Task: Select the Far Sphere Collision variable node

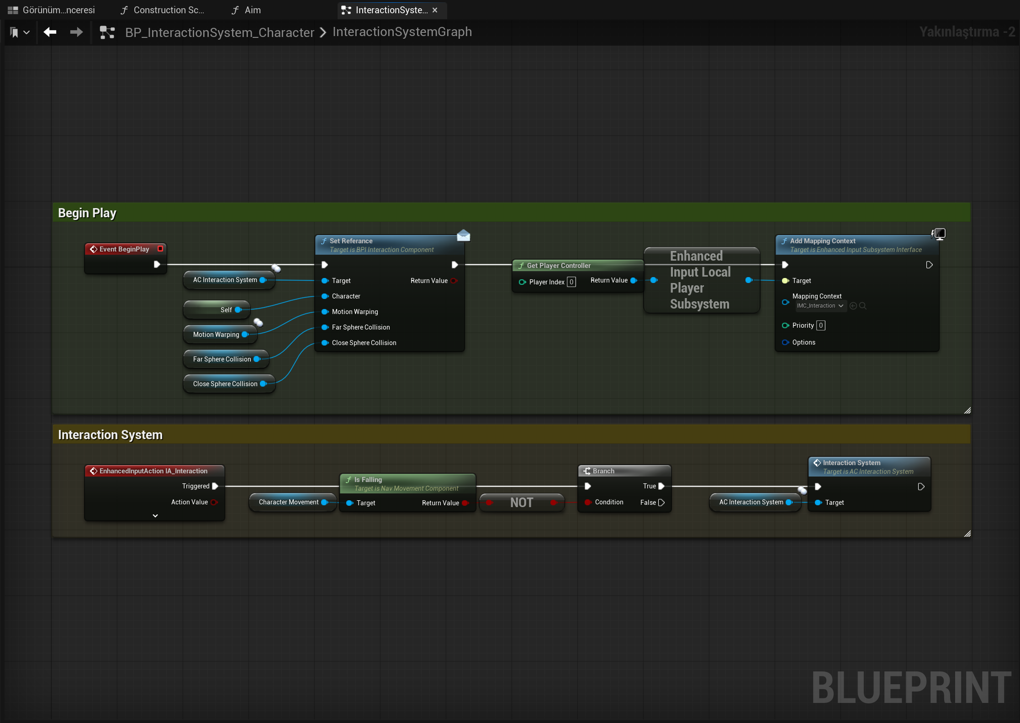Action: [x=226, y=359]
